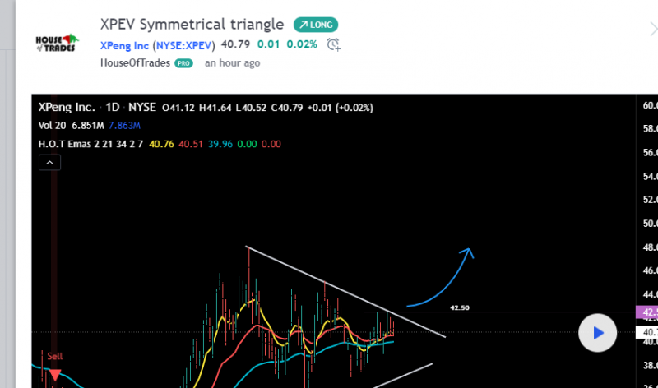This screenshot has height=388, width=658.
Task: Click the green LONG badge
Action: point(316,25)
